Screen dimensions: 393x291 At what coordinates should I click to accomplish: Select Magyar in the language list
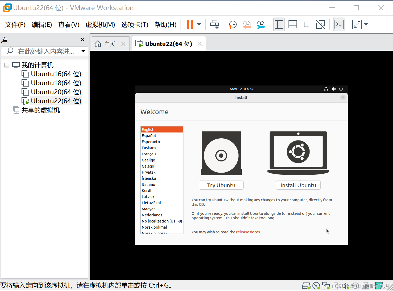pos(162,209)
